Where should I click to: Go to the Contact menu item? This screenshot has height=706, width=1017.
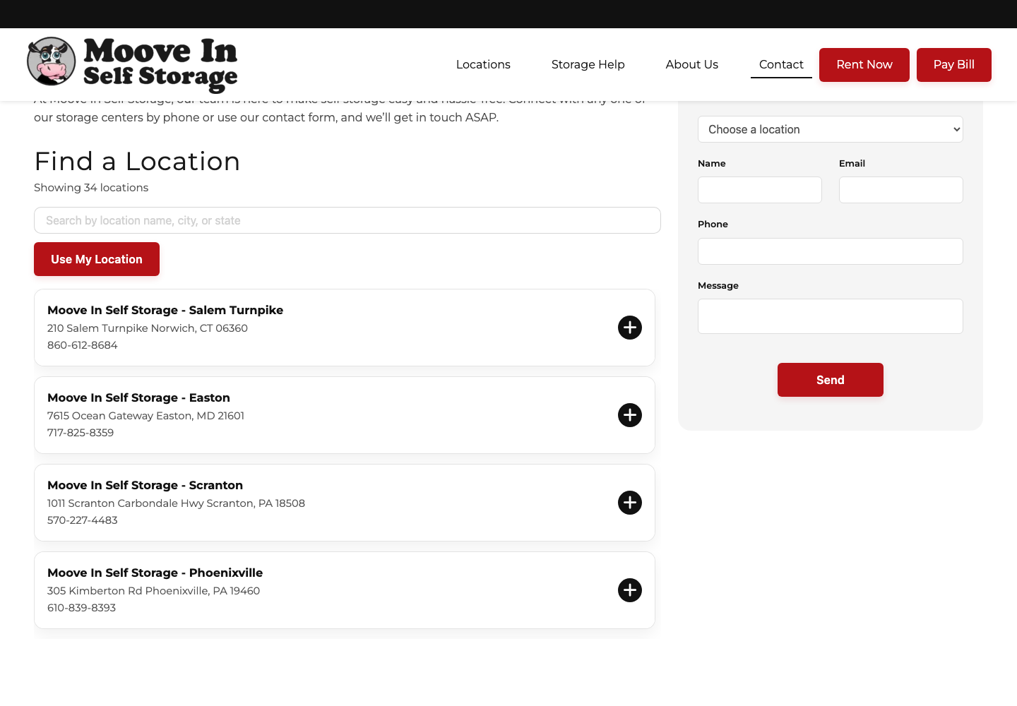pos(781,64)
